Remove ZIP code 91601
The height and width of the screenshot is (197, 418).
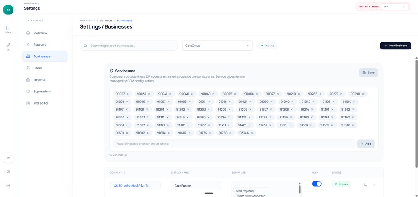point(127,133)
